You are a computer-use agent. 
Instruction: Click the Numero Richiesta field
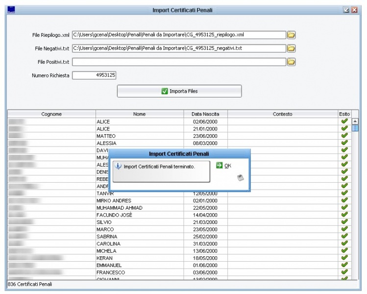pyautogui.click(x=94, y=75)
